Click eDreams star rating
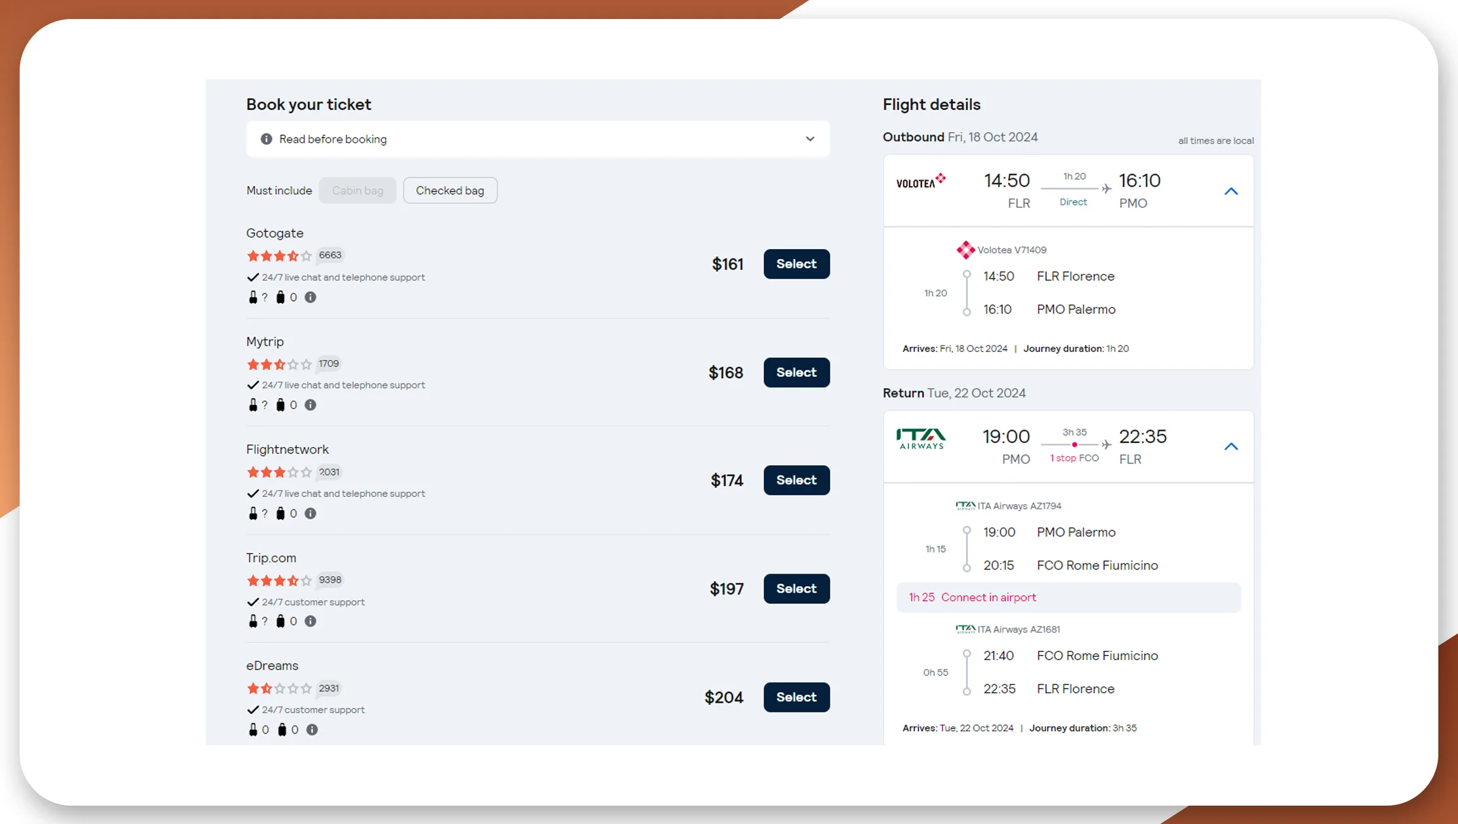 279,688
